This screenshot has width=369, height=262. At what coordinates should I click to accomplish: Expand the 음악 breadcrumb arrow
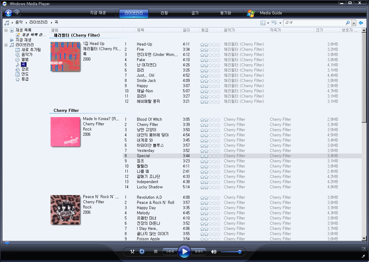pos(27,23)
